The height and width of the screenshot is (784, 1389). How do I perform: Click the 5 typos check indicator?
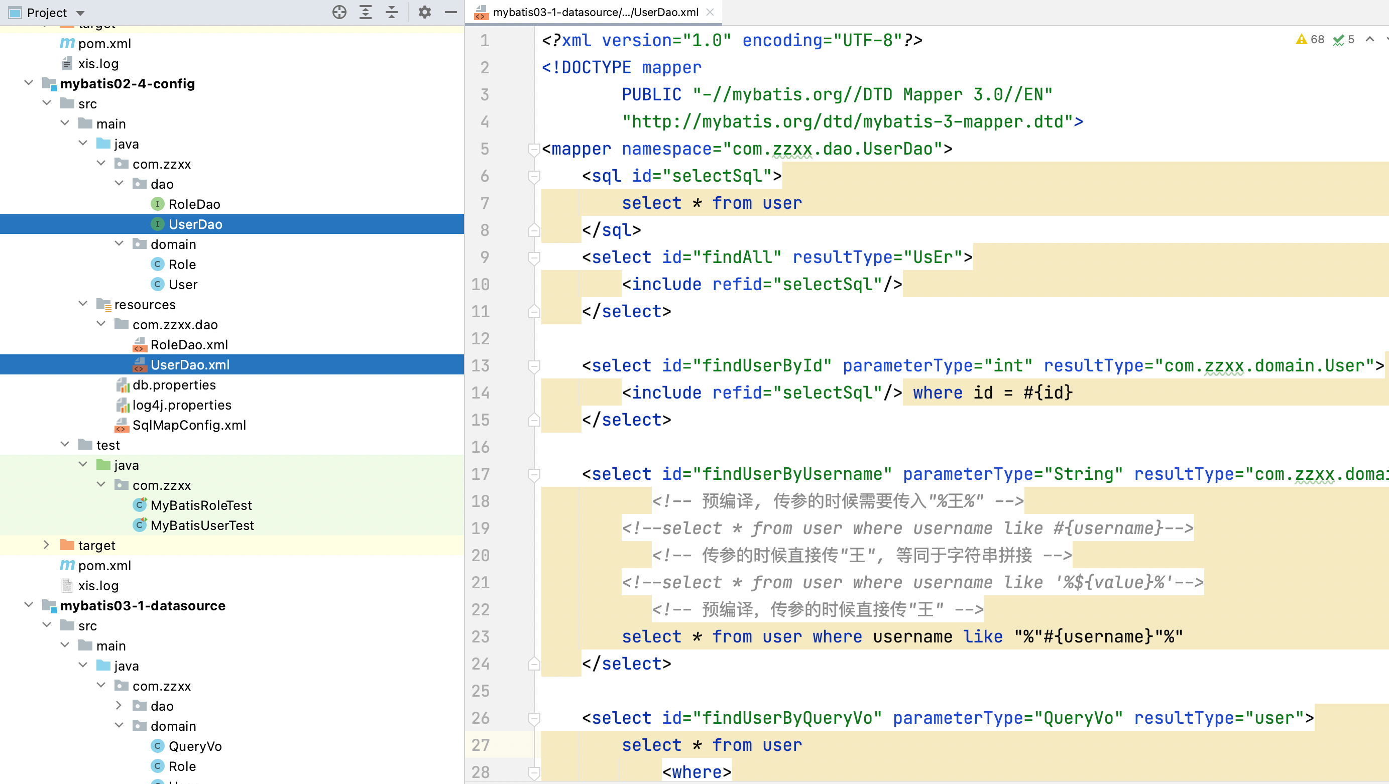[1344, 39]
